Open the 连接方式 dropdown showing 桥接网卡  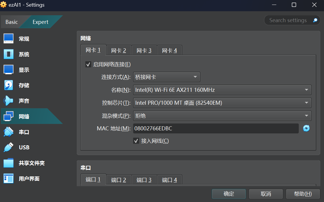[x=166, y=77]
